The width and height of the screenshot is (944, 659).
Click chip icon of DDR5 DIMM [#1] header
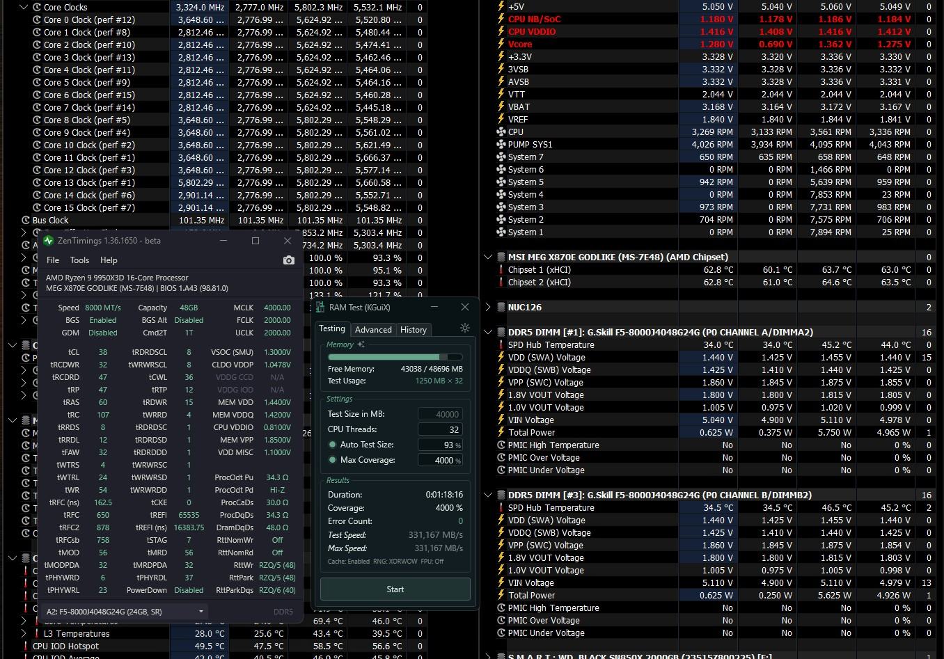coord(501,333)
